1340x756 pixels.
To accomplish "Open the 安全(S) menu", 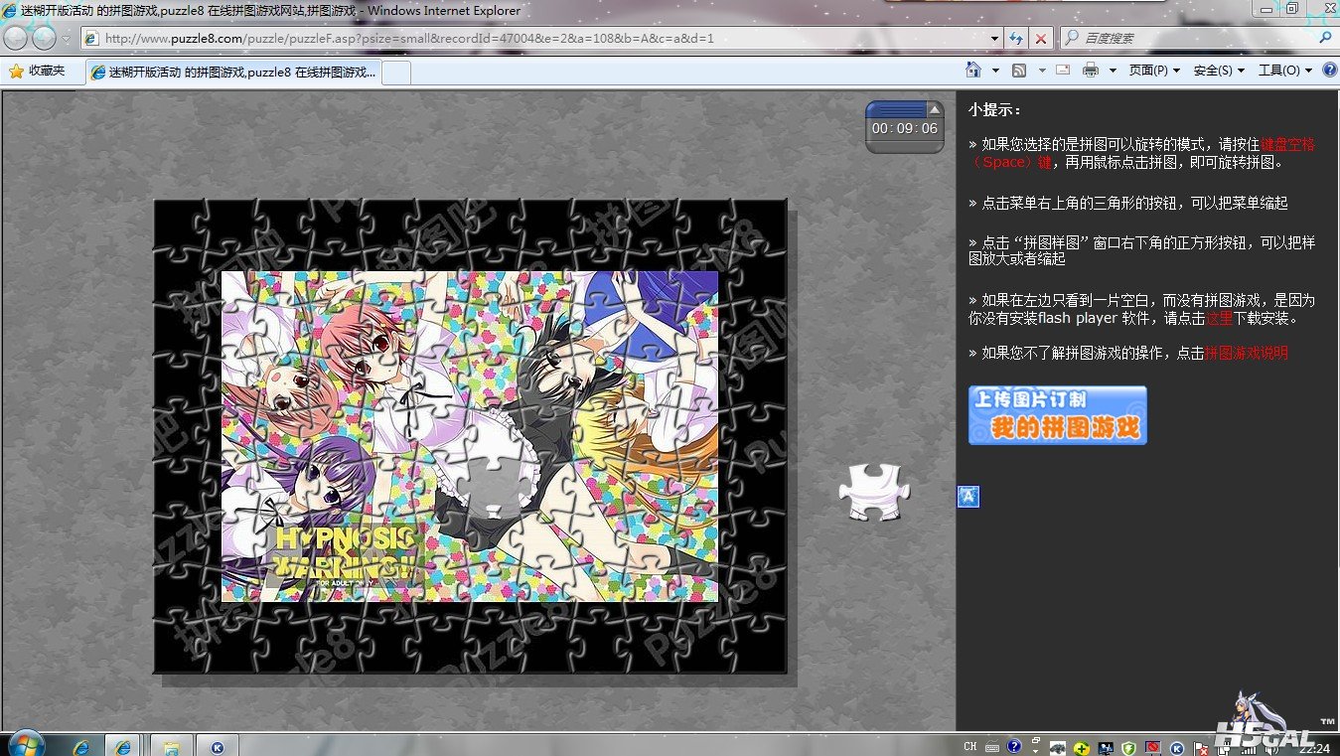I will 1218,71.
